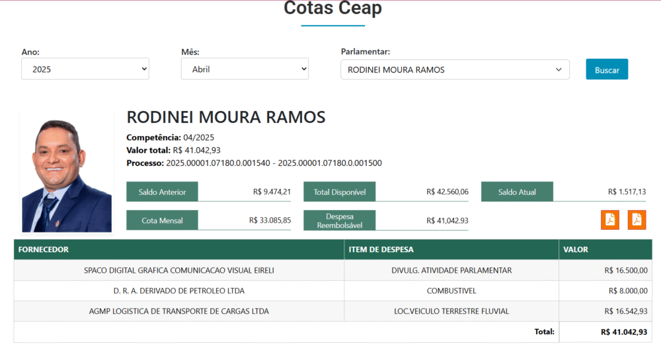Expand the Ano dropdown showing 2025
This screenshot has width=661, height=356.
85,69
